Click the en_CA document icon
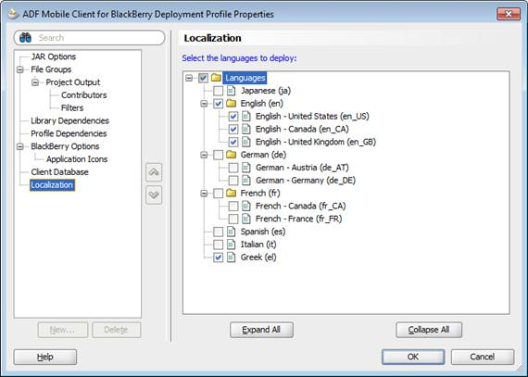The image size is (528, 377). pos(246,130)
